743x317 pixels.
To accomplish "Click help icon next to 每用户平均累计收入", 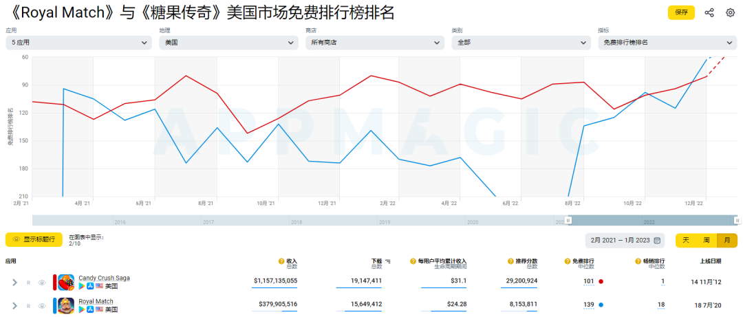I will click(x=413, y=261).
